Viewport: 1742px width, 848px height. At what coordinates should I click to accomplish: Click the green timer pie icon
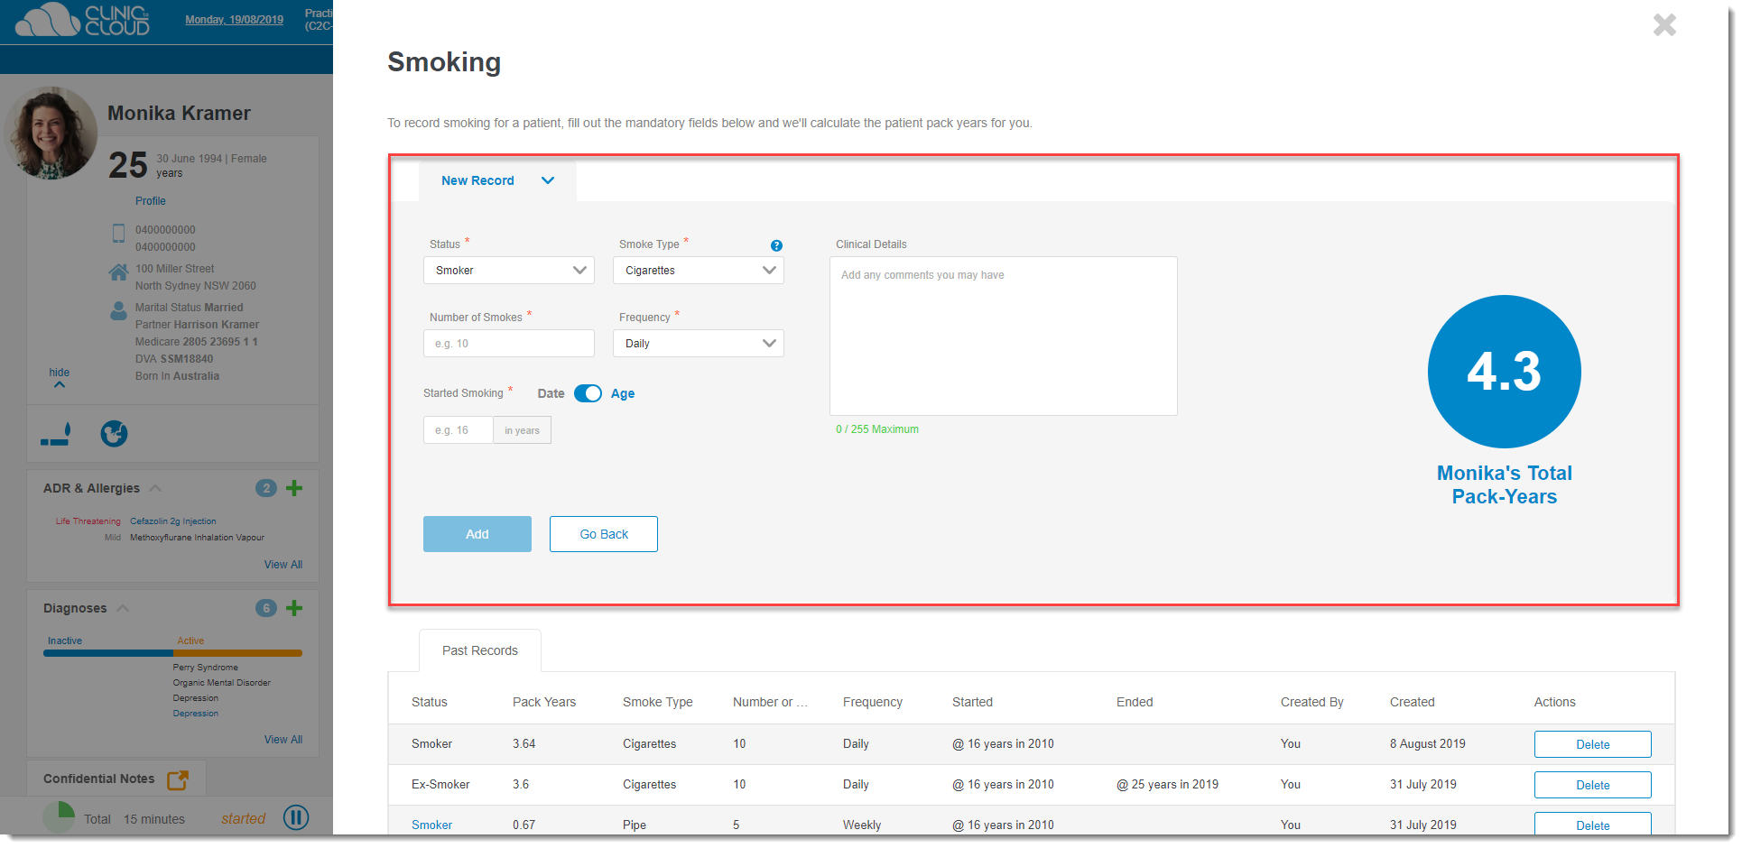click(60, 817)
